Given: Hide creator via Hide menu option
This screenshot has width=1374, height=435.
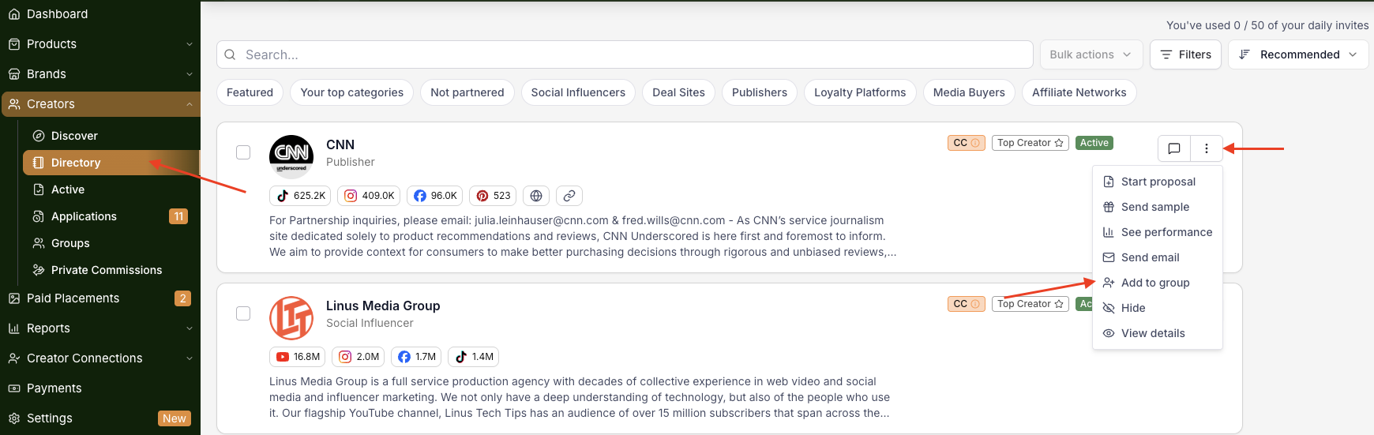Looking at the screenshot, I should (x=1133, y=308).
